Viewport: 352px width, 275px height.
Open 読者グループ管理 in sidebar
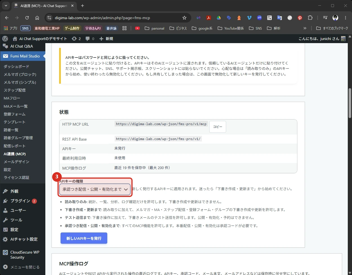pos(18,138)
